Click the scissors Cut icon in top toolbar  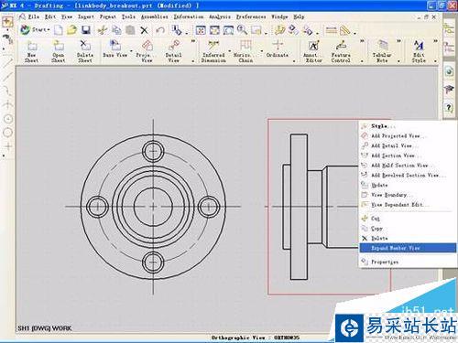(103, 30)
